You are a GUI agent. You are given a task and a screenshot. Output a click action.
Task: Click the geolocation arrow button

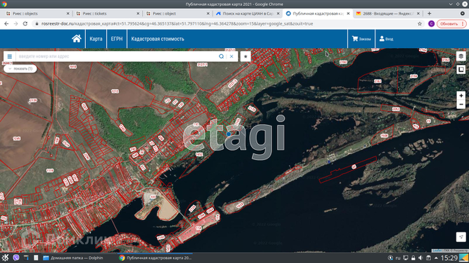coord(461,237)
